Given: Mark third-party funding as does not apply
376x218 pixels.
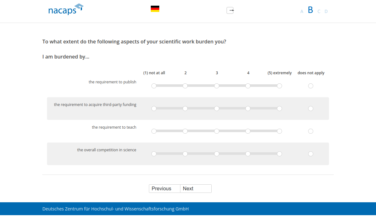Looking at the screenshot, I should click(x=311, y=109).
